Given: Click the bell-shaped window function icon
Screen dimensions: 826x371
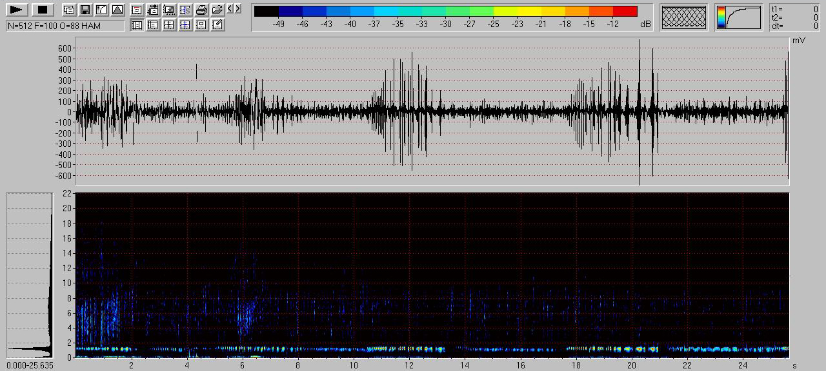Looking at the screenshot, I should (x=117, y=10).
